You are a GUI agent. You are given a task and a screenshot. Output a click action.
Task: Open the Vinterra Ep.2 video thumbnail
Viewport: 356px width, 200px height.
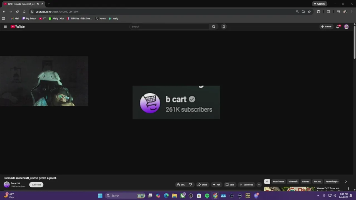(290, 189)
